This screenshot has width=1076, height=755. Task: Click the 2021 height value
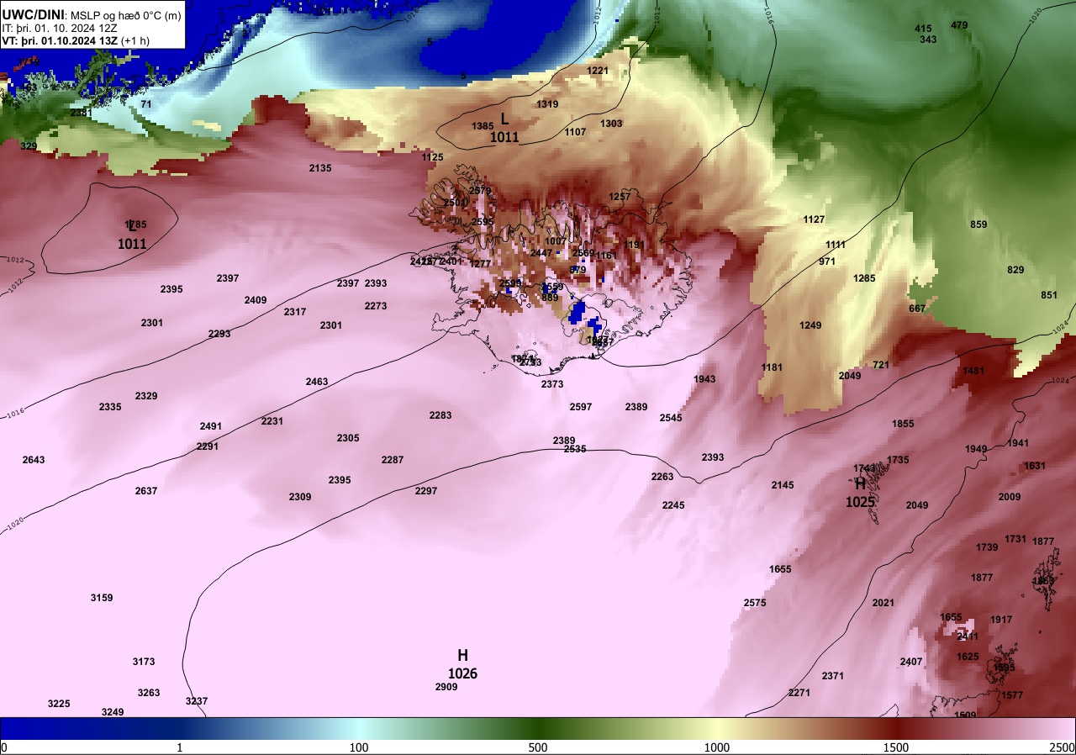pyautogui.click(x=883, y=603)
